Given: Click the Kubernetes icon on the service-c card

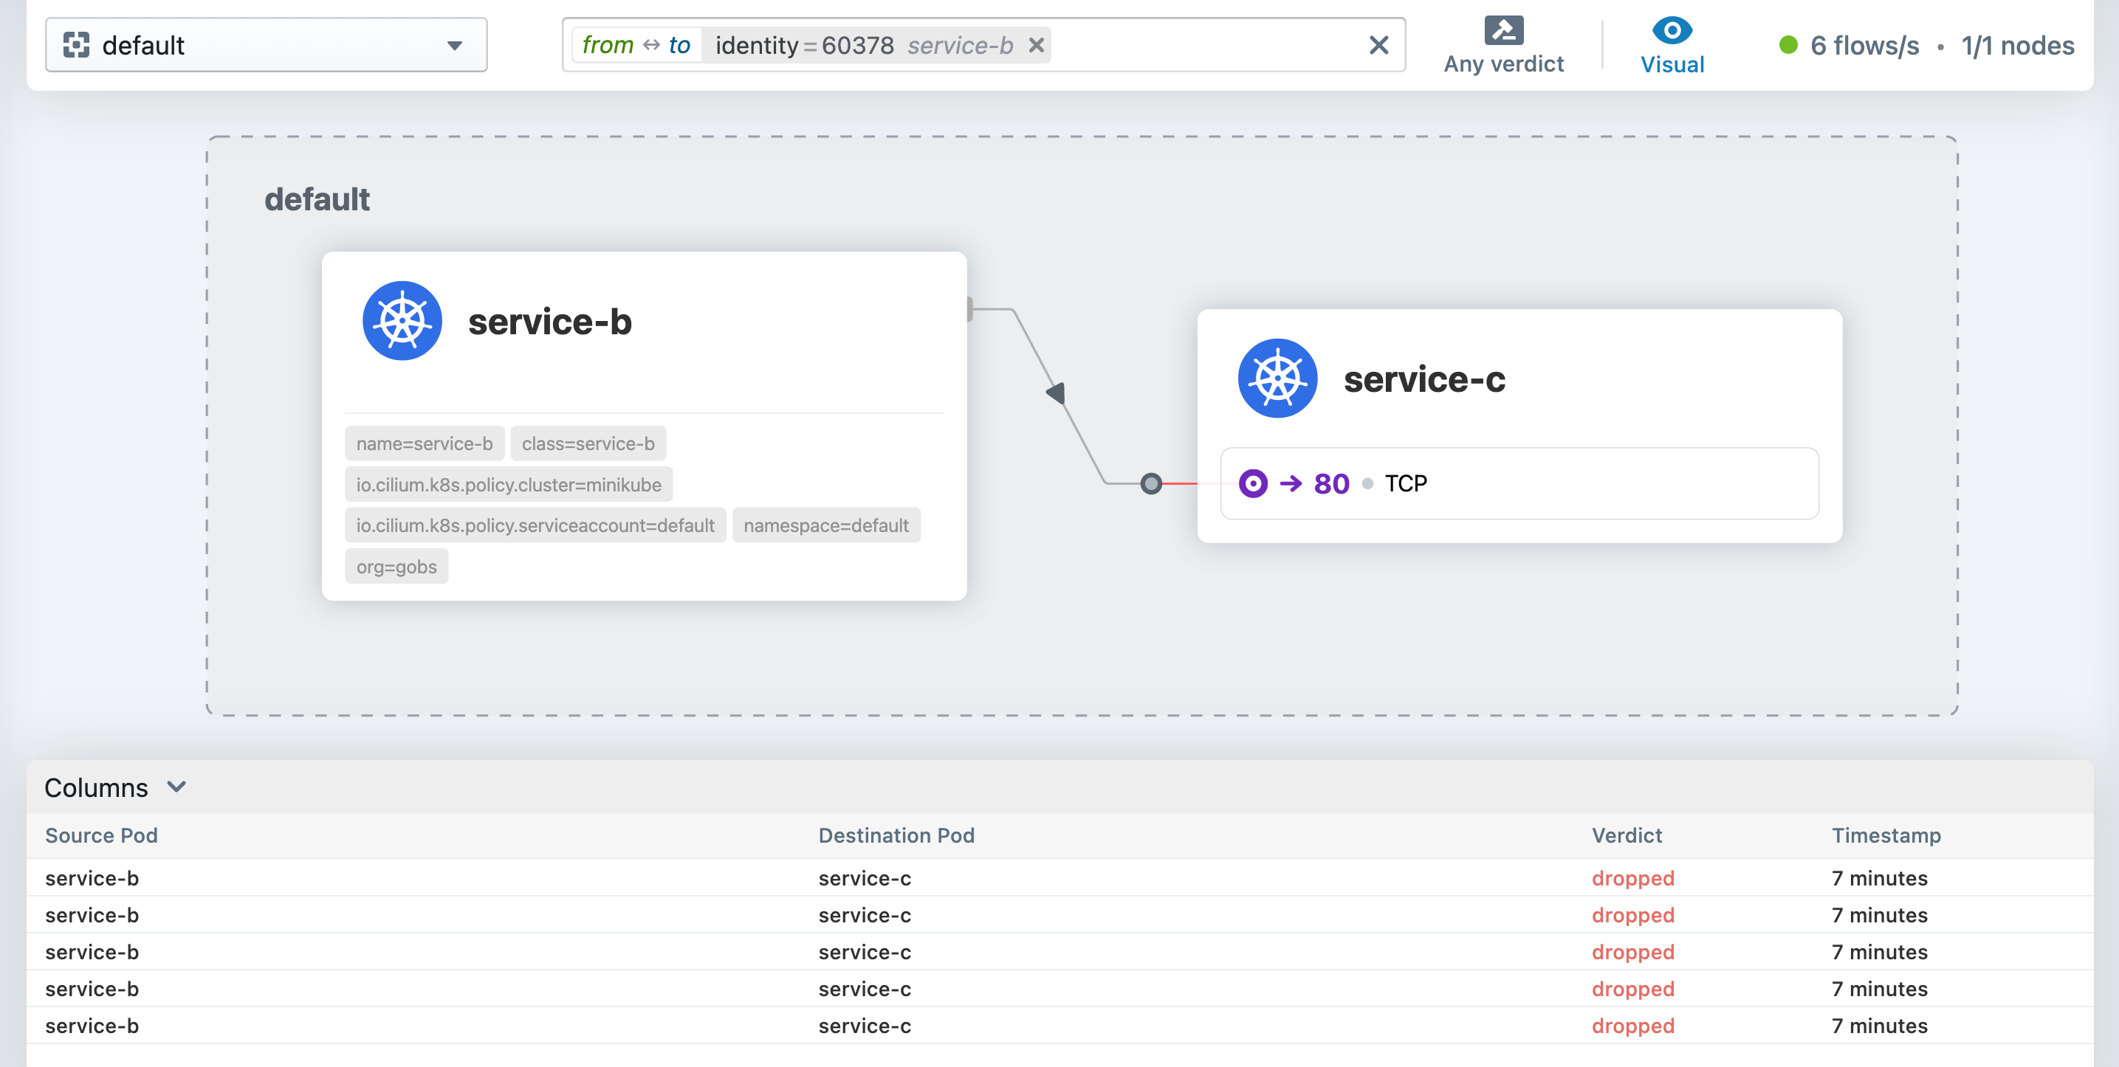Looking at the screenshot, I should pyautogui.click(x=1277, y=379).
